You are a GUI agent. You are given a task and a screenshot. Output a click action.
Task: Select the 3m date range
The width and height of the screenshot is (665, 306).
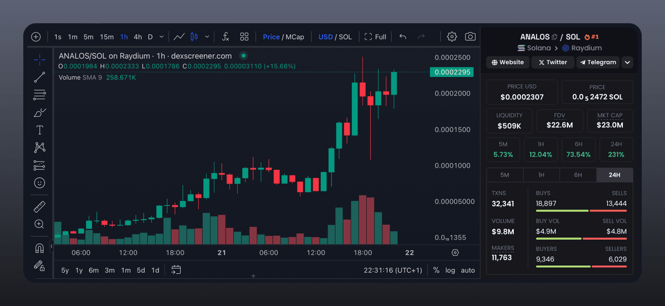coord(110,271)
